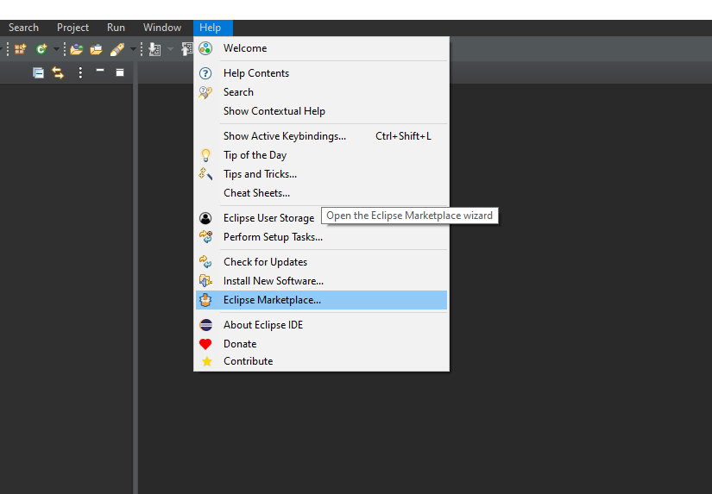Open About Eclipse IDE
712x494 pixels.
[x=262, y=325]
